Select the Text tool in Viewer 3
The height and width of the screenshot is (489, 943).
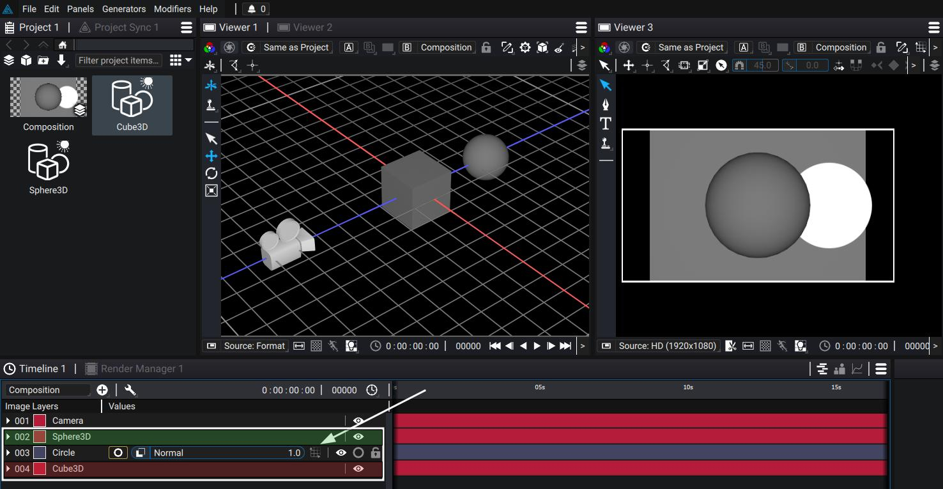pos(606,123)
